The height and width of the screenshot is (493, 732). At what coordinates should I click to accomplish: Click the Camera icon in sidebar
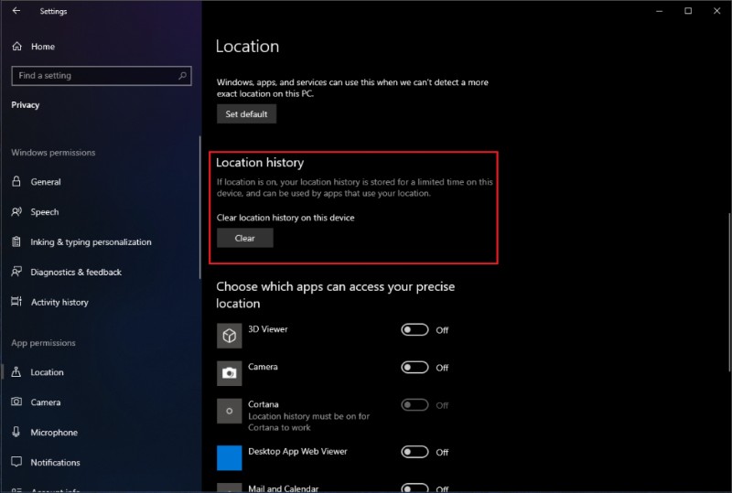tap(16, 402)
